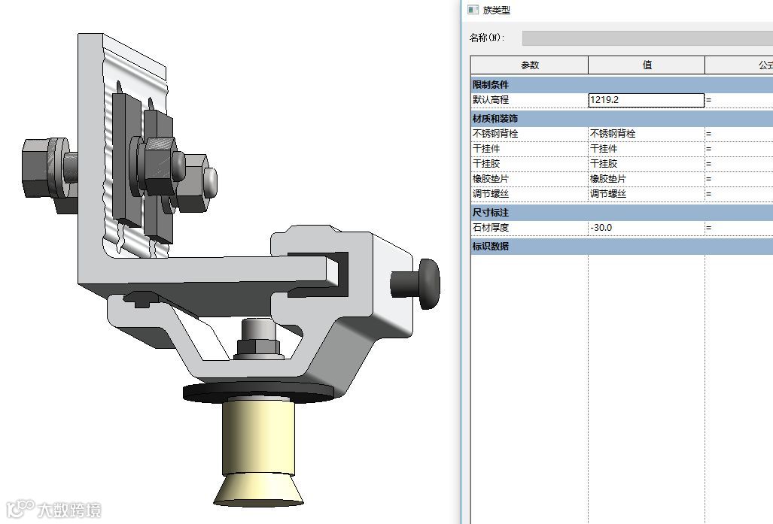The width and height of the screenshot is (773, 524).
Task: Click the formula cell for 干挂件
Action: click(x=739, y=149)
